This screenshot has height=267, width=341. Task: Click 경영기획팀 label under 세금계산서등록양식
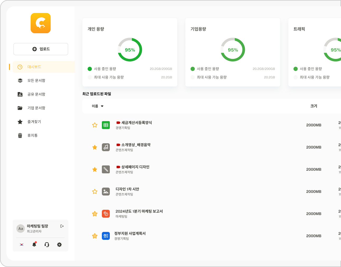tap(123, 128)
